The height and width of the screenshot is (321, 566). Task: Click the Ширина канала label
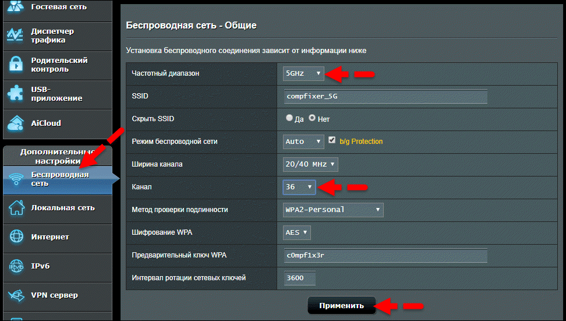157,164
